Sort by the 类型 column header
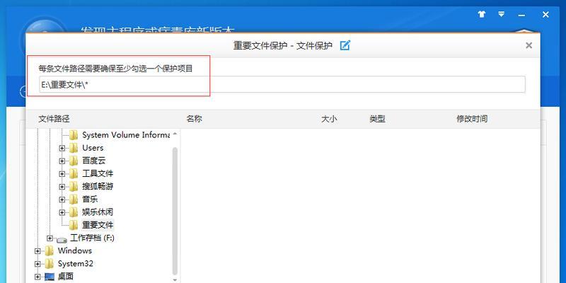Screen dimensions: 566x283 pyautogui.click(x=377, y=119)
